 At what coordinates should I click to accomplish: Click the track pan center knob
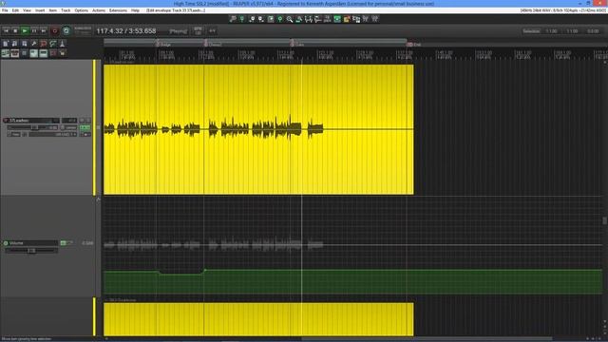pos(63,127)
